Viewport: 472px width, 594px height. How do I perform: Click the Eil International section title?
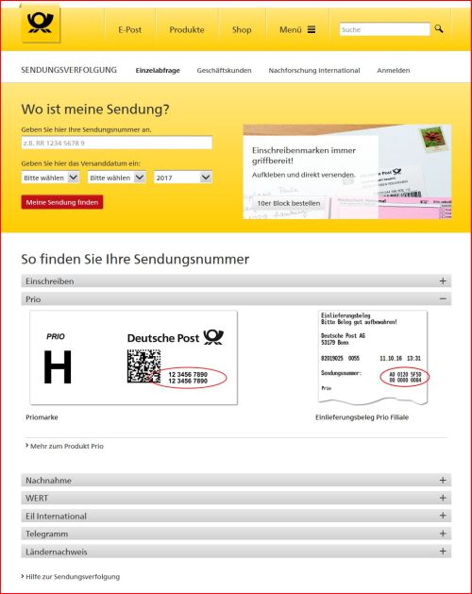[x=56, y=516]
